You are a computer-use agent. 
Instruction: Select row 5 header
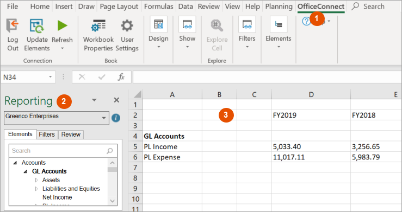click(135, 146)
